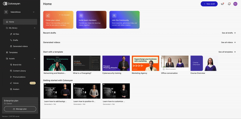Click the NEW badge next to Voices
This screenshot has width=241, height=119.
point(33,83)
